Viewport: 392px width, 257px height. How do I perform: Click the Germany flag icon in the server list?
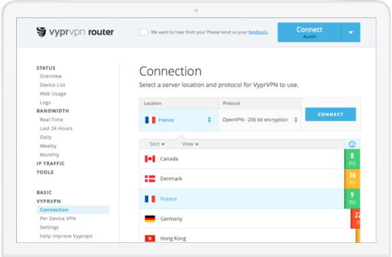pos(150,219)
